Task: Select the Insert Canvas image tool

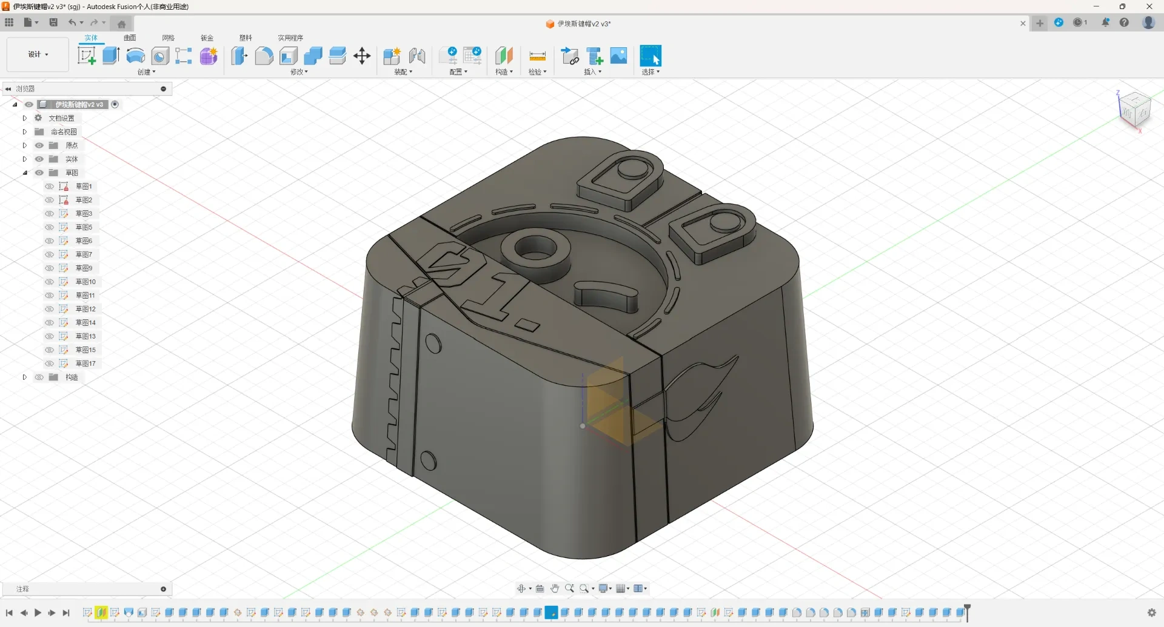Action: (618, 56)
